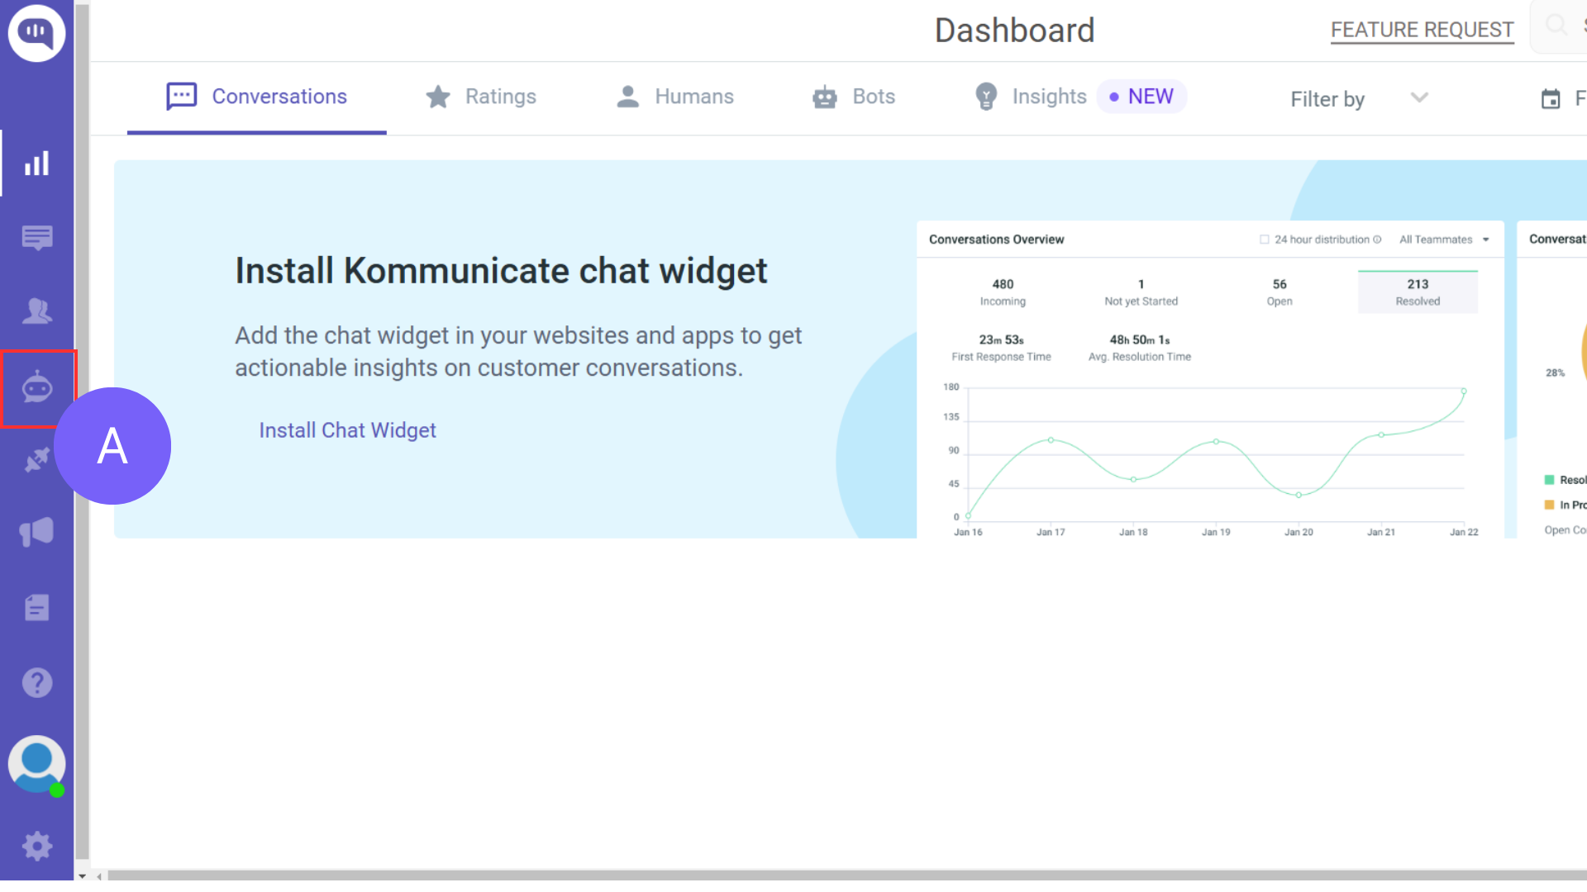This screenshot has width=1587, height=892.
Task: Open the FEATURE REQUEST link
Action: tap(1422, 30)
